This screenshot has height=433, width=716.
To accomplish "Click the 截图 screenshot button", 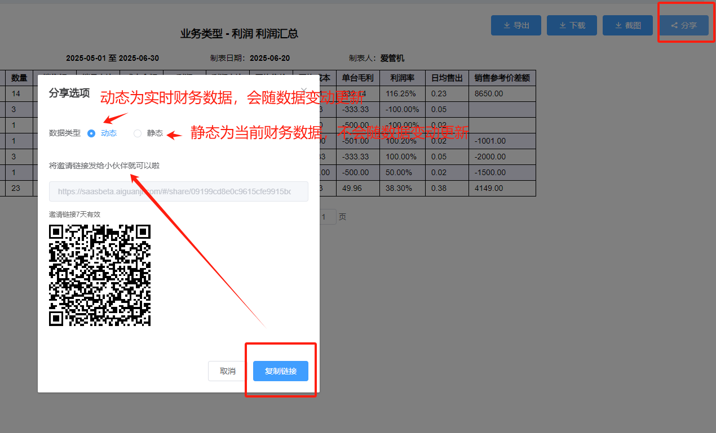I will point(627,25).
